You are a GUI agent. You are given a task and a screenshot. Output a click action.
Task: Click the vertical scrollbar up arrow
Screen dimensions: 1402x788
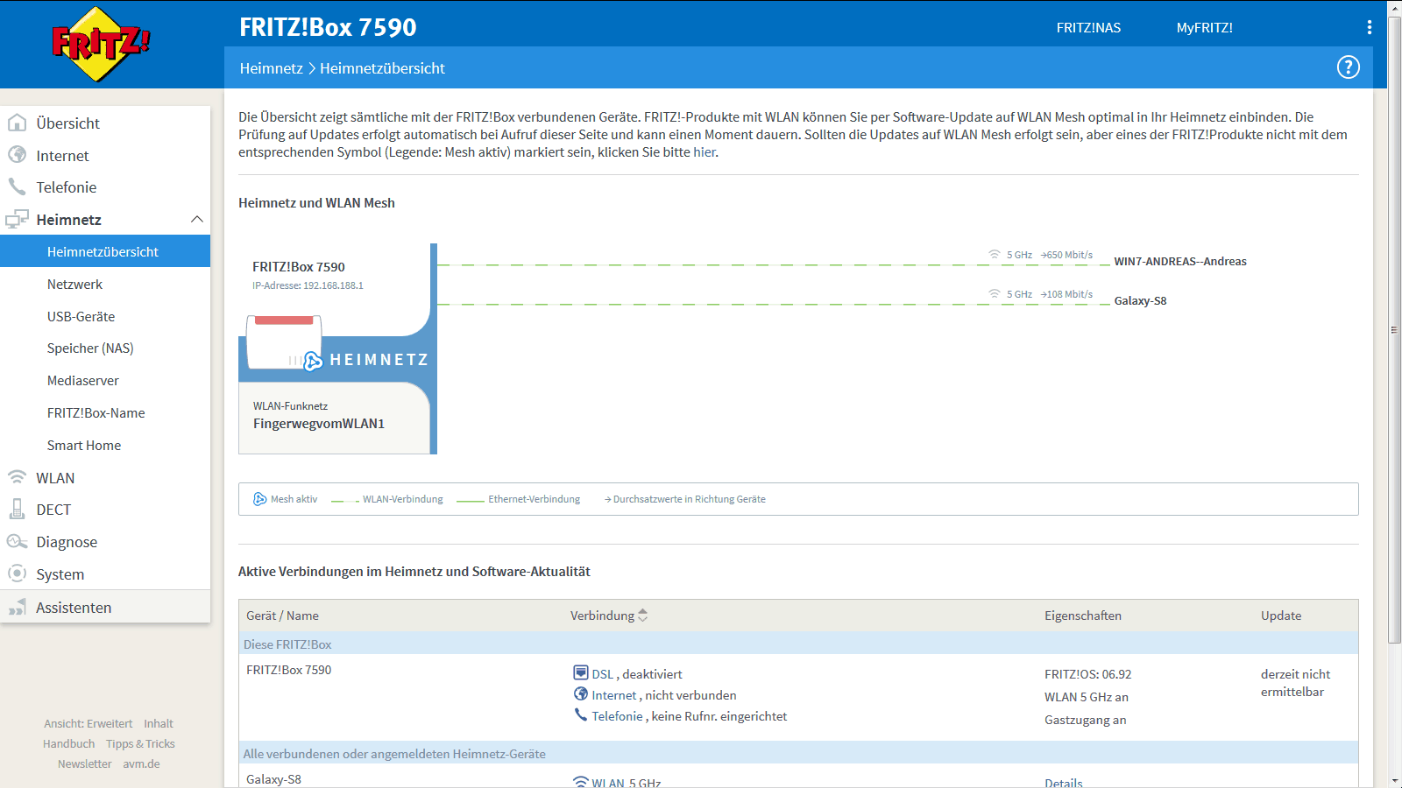[x=1395, y=7]
